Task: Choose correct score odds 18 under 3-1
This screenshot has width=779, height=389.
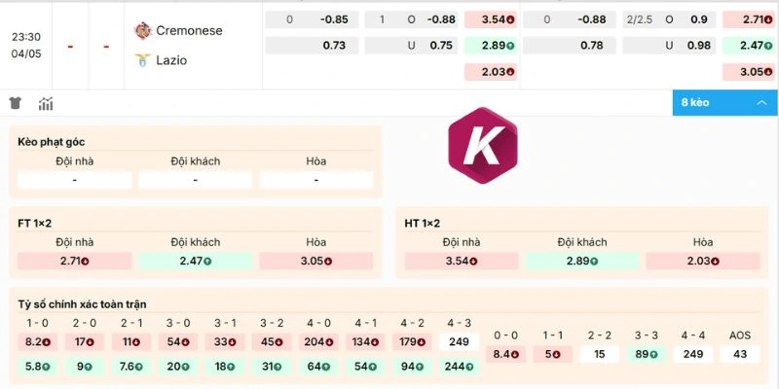Action: coord(225,367)
